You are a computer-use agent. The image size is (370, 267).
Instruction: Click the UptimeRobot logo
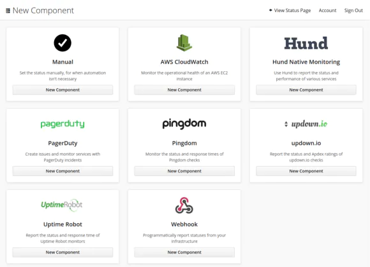[62, 205]
